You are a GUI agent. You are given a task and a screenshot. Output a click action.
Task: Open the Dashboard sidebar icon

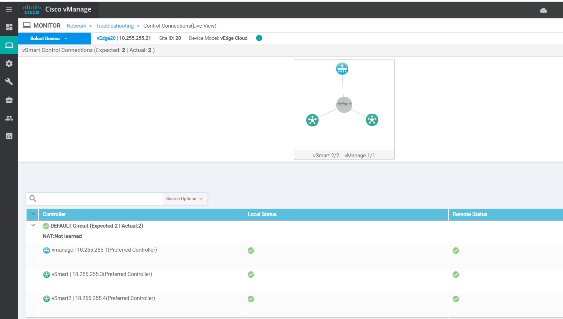[x=9, y=27]
